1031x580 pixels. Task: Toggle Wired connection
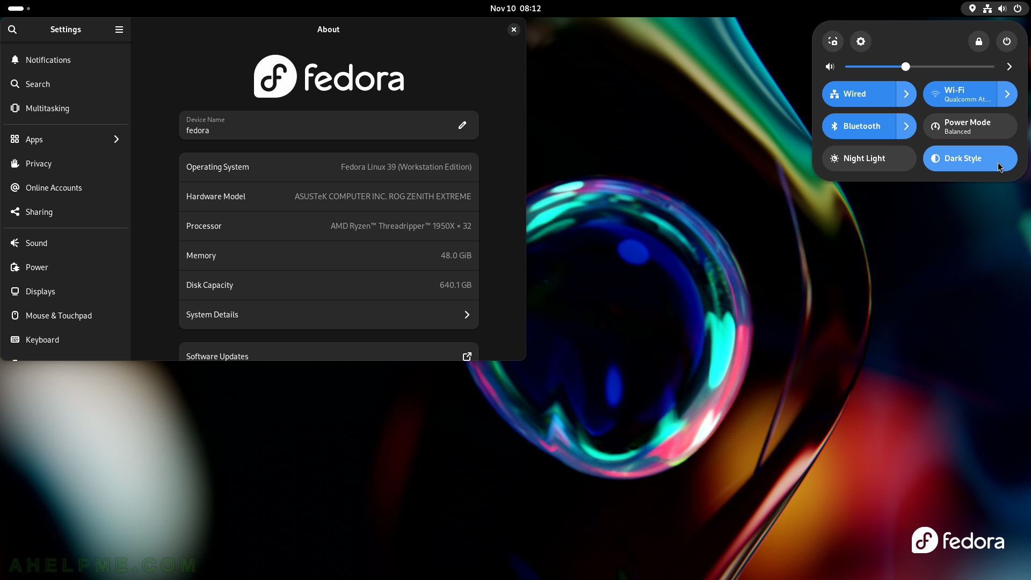pos(859,94)
